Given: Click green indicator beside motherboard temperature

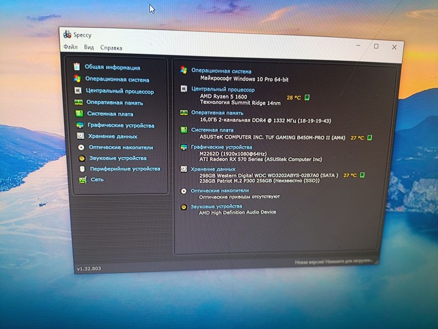Looking at the screenshot, I should click(x=369, y=137).
